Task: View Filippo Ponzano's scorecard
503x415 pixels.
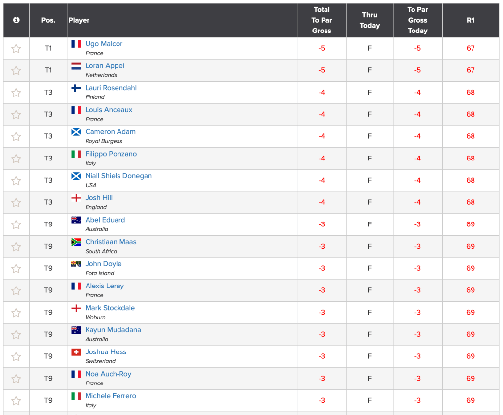Action: tap(111, 154)
